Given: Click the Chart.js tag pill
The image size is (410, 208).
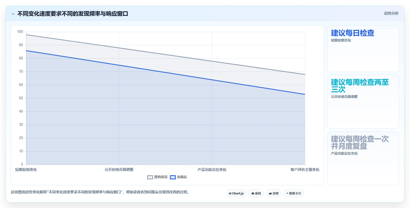Looking at the screenshot, I should tap(236, 193).
